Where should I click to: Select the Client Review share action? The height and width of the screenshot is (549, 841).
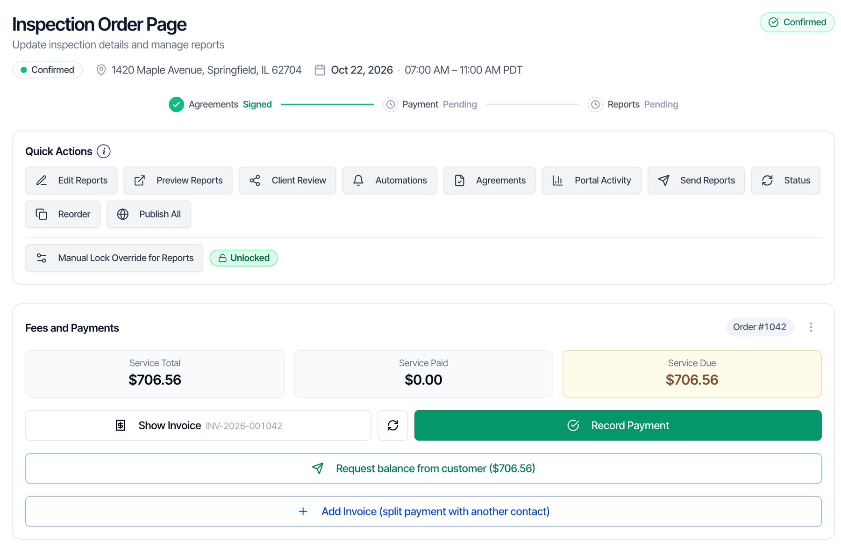[287, 181]
